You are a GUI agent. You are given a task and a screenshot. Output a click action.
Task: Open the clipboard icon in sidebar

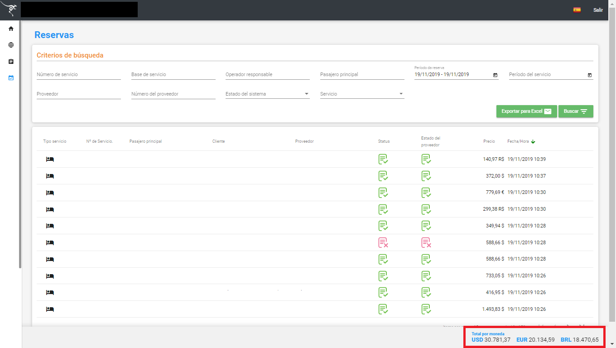click(x=11, y=61)
